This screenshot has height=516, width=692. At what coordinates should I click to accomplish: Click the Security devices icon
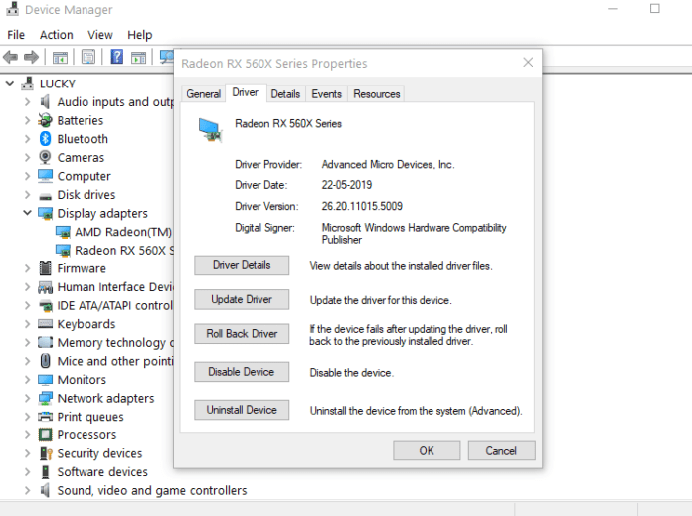46,453
